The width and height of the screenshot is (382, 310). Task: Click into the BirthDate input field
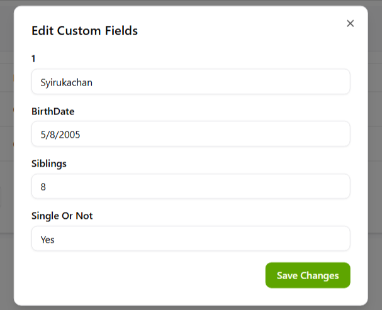click(x=190, y=134)
